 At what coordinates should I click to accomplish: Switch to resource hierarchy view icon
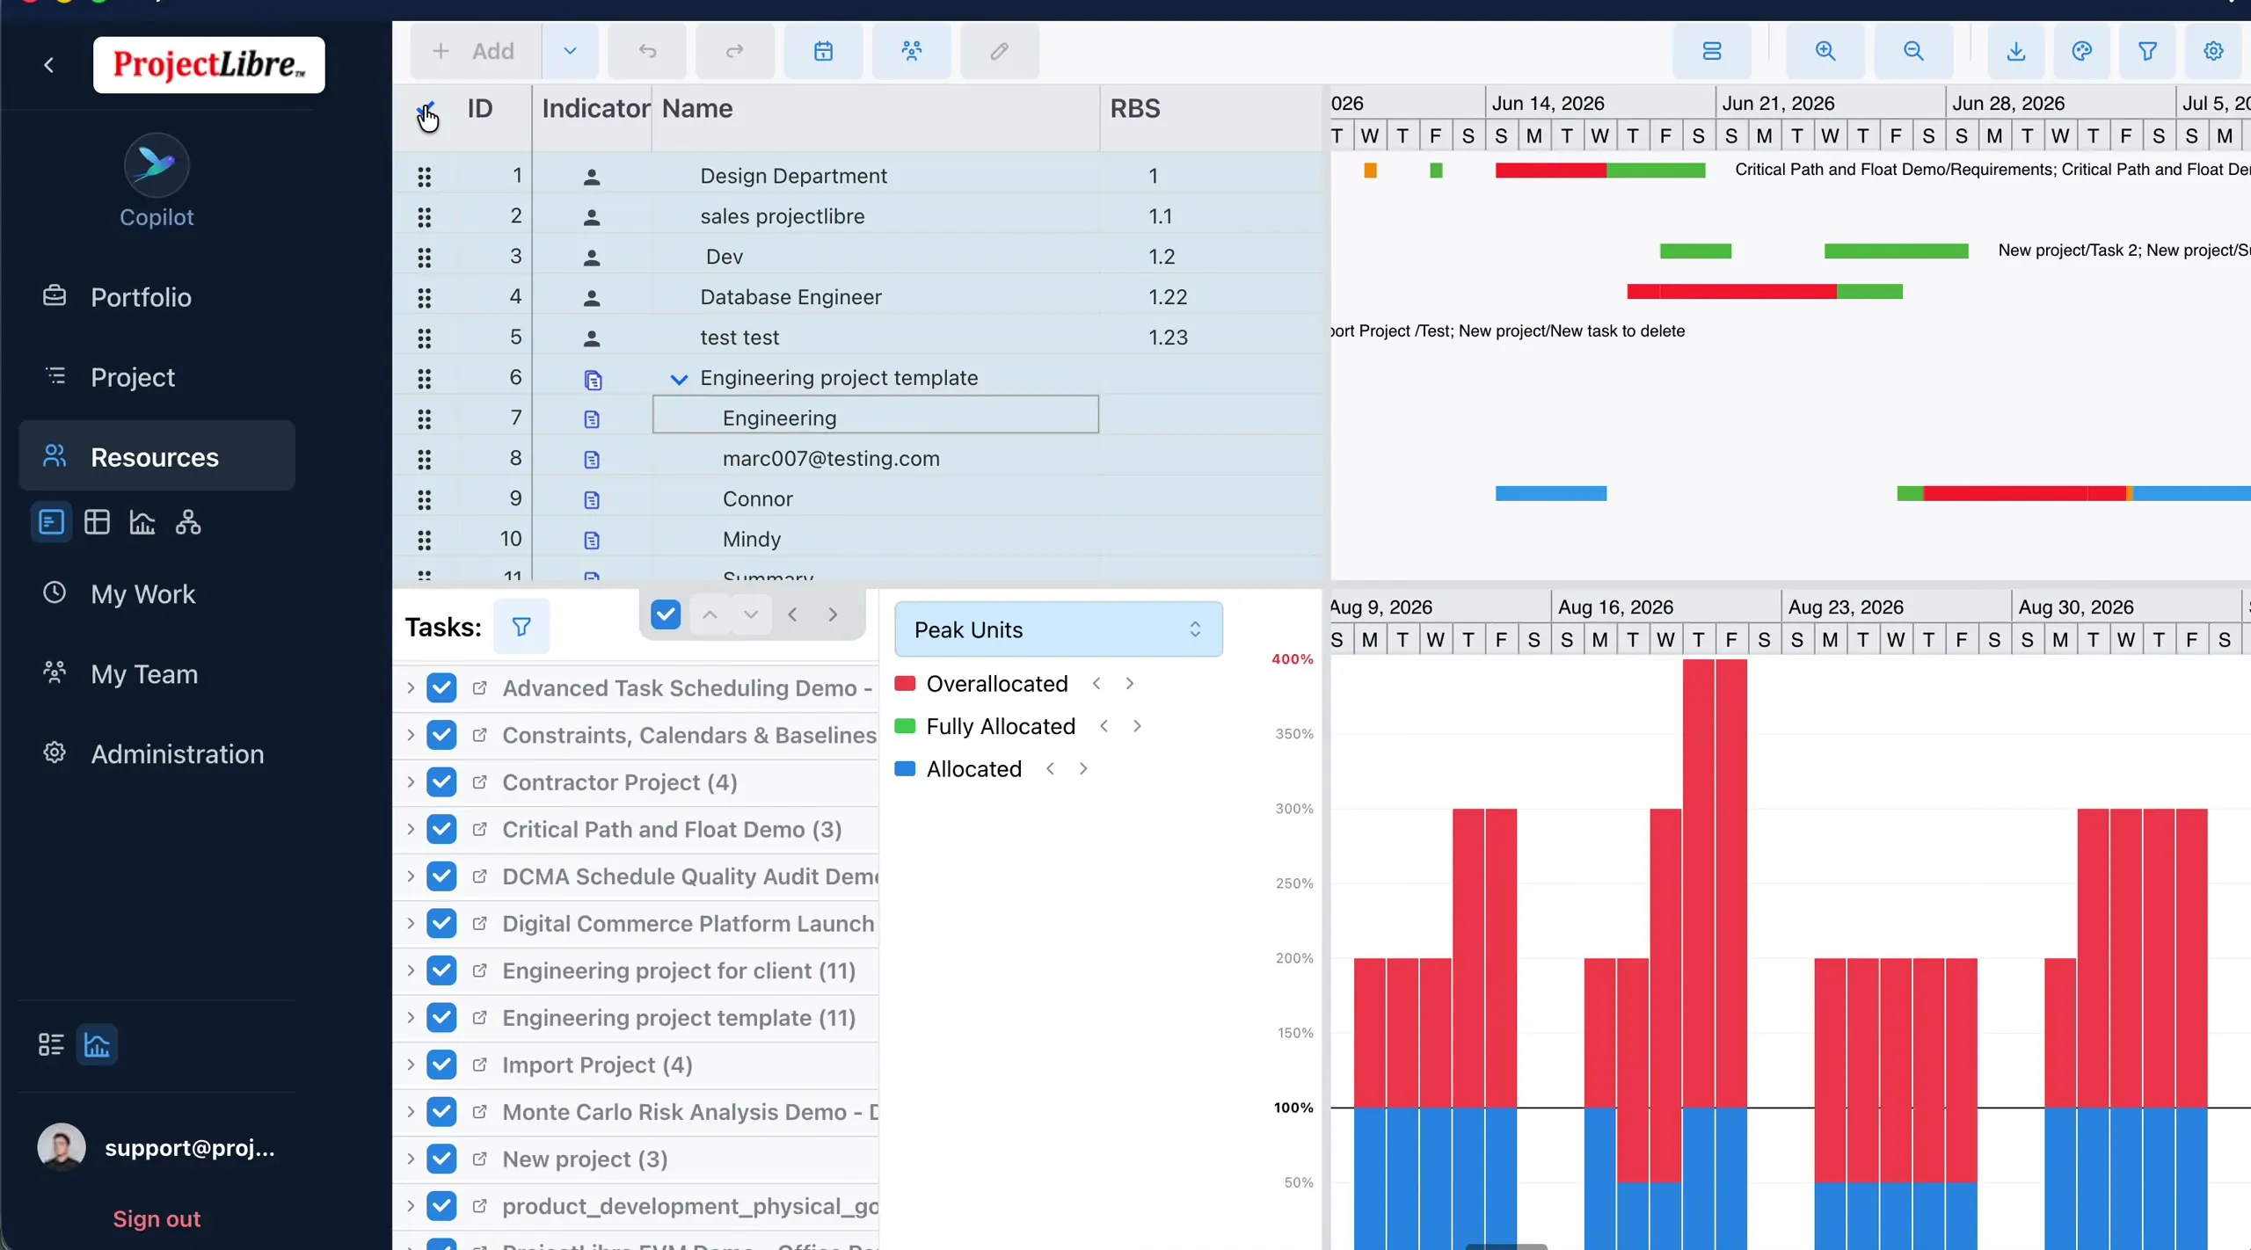point(188,522)
